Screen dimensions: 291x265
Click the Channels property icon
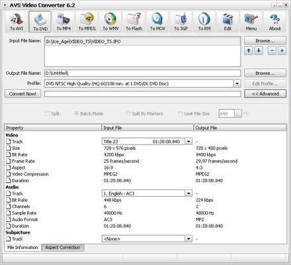(8, 207)
